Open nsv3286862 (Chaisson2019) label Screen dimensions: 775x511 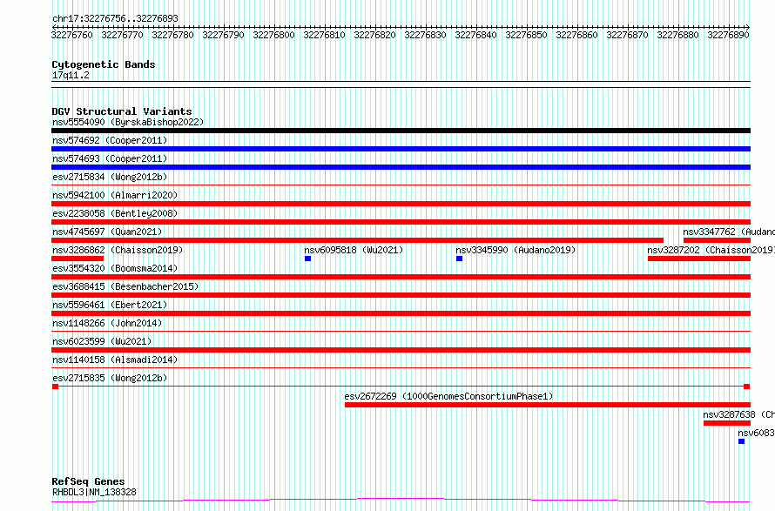(118, 250)
